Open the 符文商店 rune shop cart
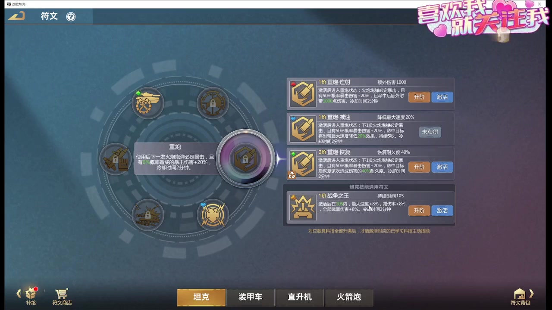Viewport: 552px width, 310px height. point(62,297)
